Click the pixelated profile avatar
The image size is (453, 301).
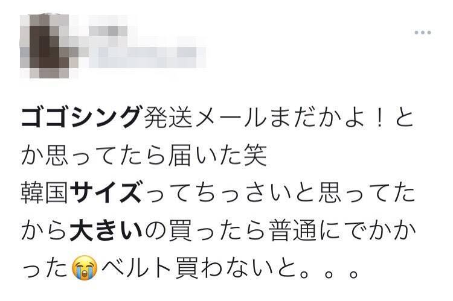(x=49, y=46)
